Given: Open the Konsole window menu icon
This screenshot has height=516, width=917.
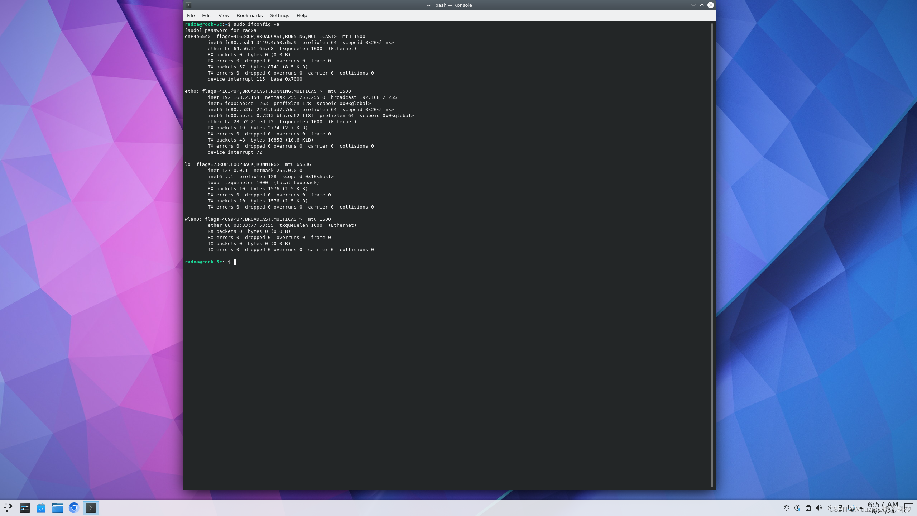Looking at the screenshot, I should click(x=188, y=5).
